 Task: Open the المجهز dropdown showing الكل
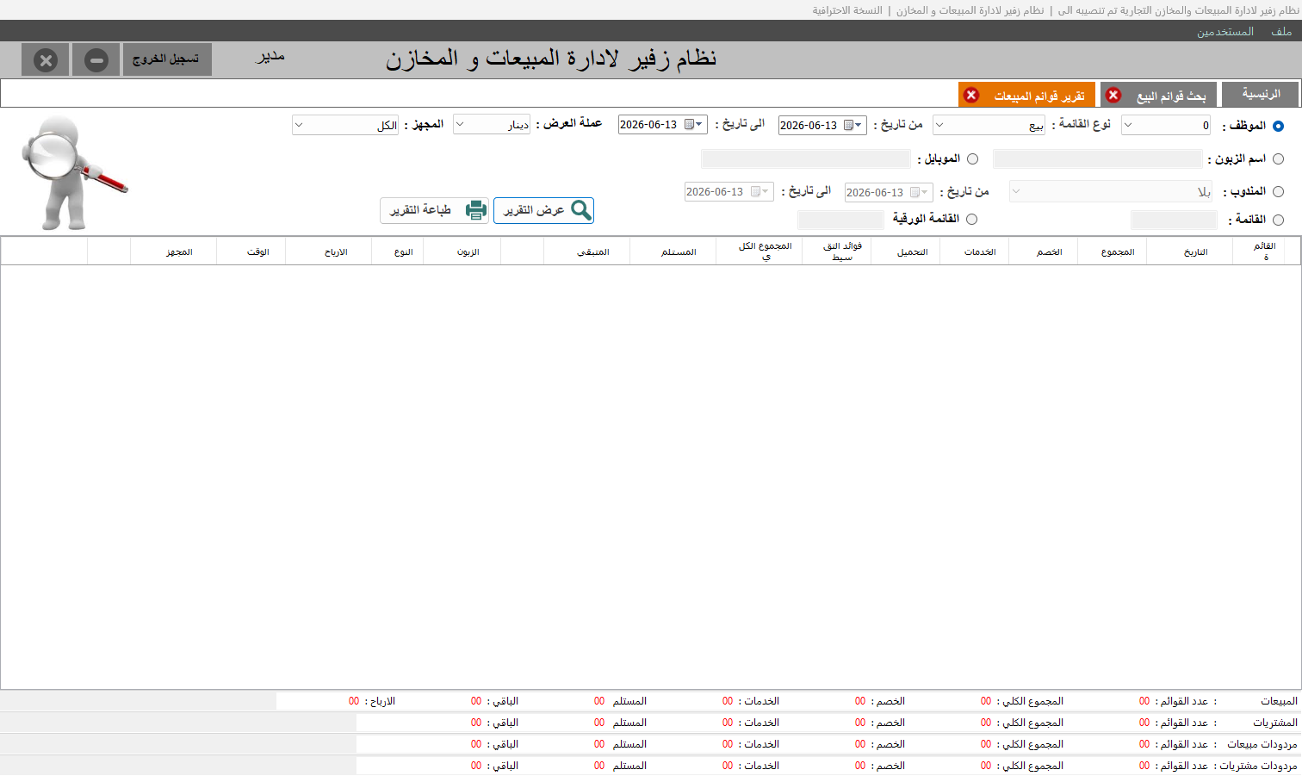click(345, 125)
